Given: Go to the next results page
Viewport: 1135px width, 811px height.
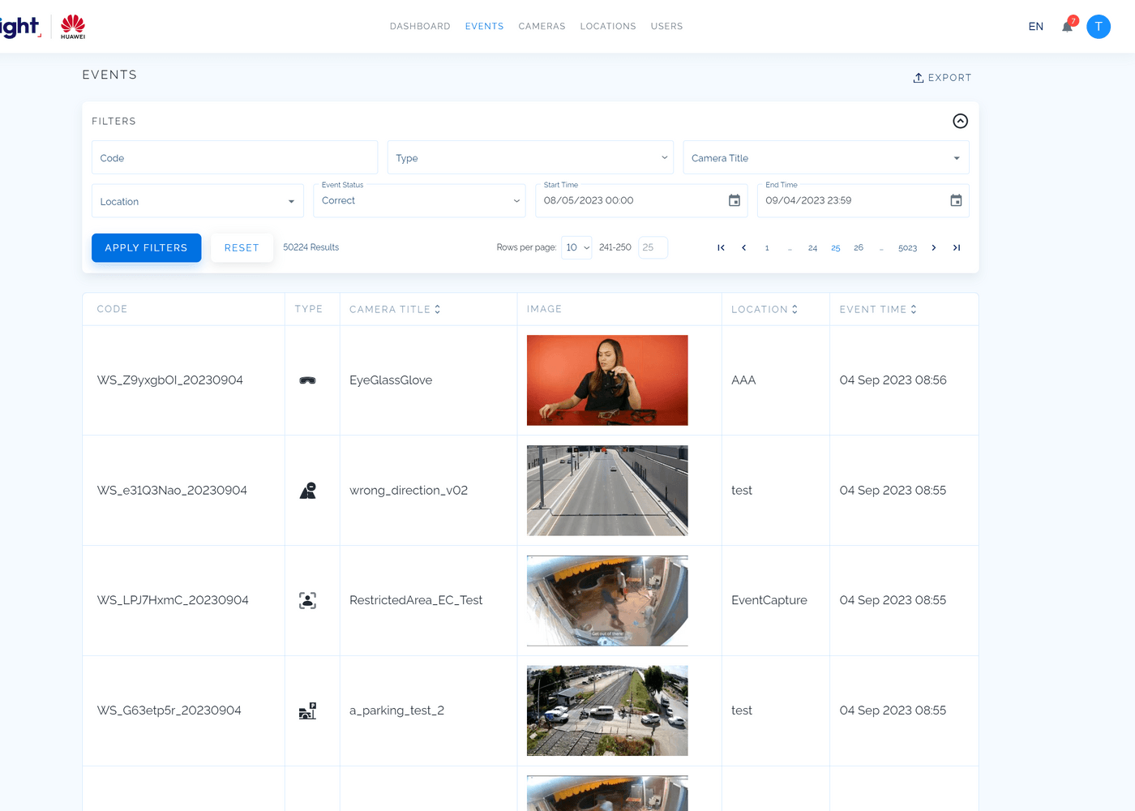Looking at the screenshot, I should click(934, 248).
